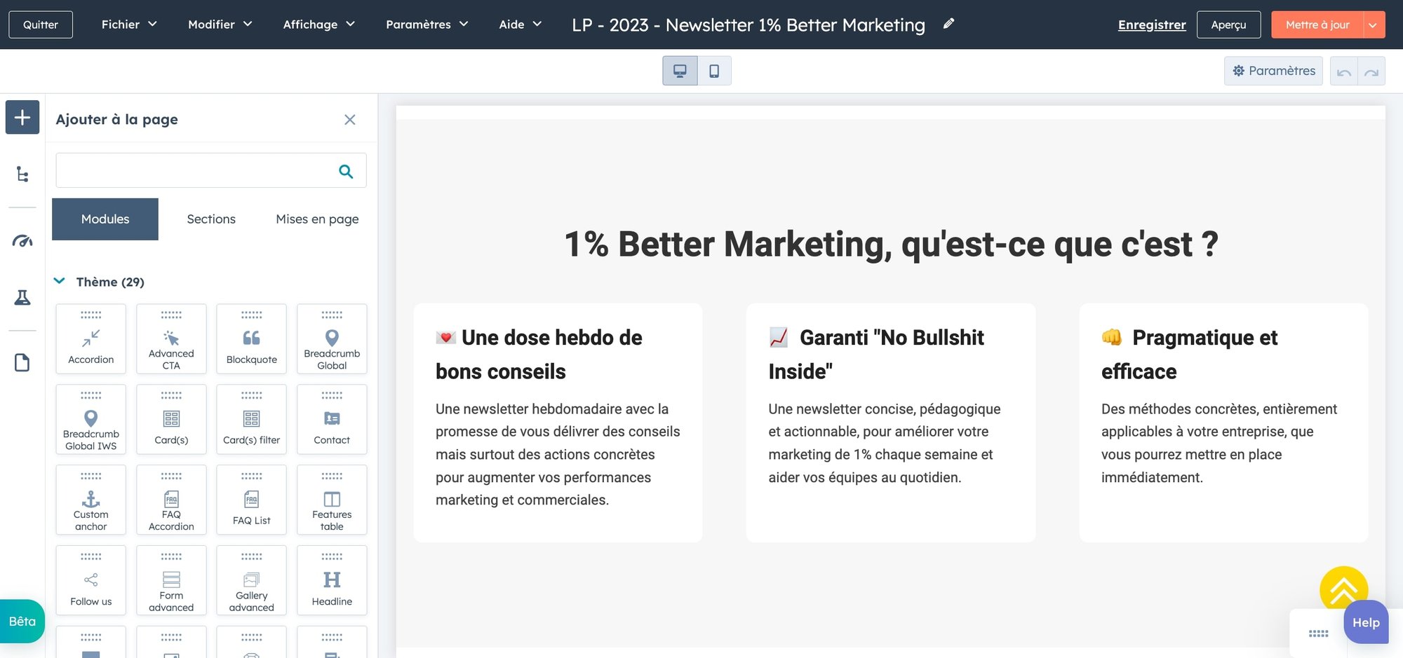The height and width of the screenshot is (658, 1403).
Task: Click the Enregistrer link
Action: [1152, 25]
